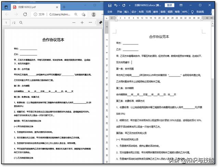Click the browser Back arrow
219x168 pixels.
click(7, 14)
